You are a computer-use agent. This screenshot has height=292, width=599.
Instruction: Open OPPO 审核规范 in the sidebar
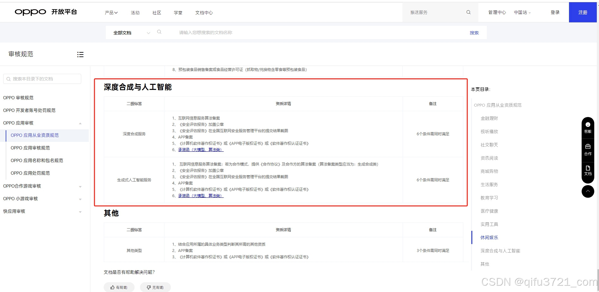tap(18, 98)
